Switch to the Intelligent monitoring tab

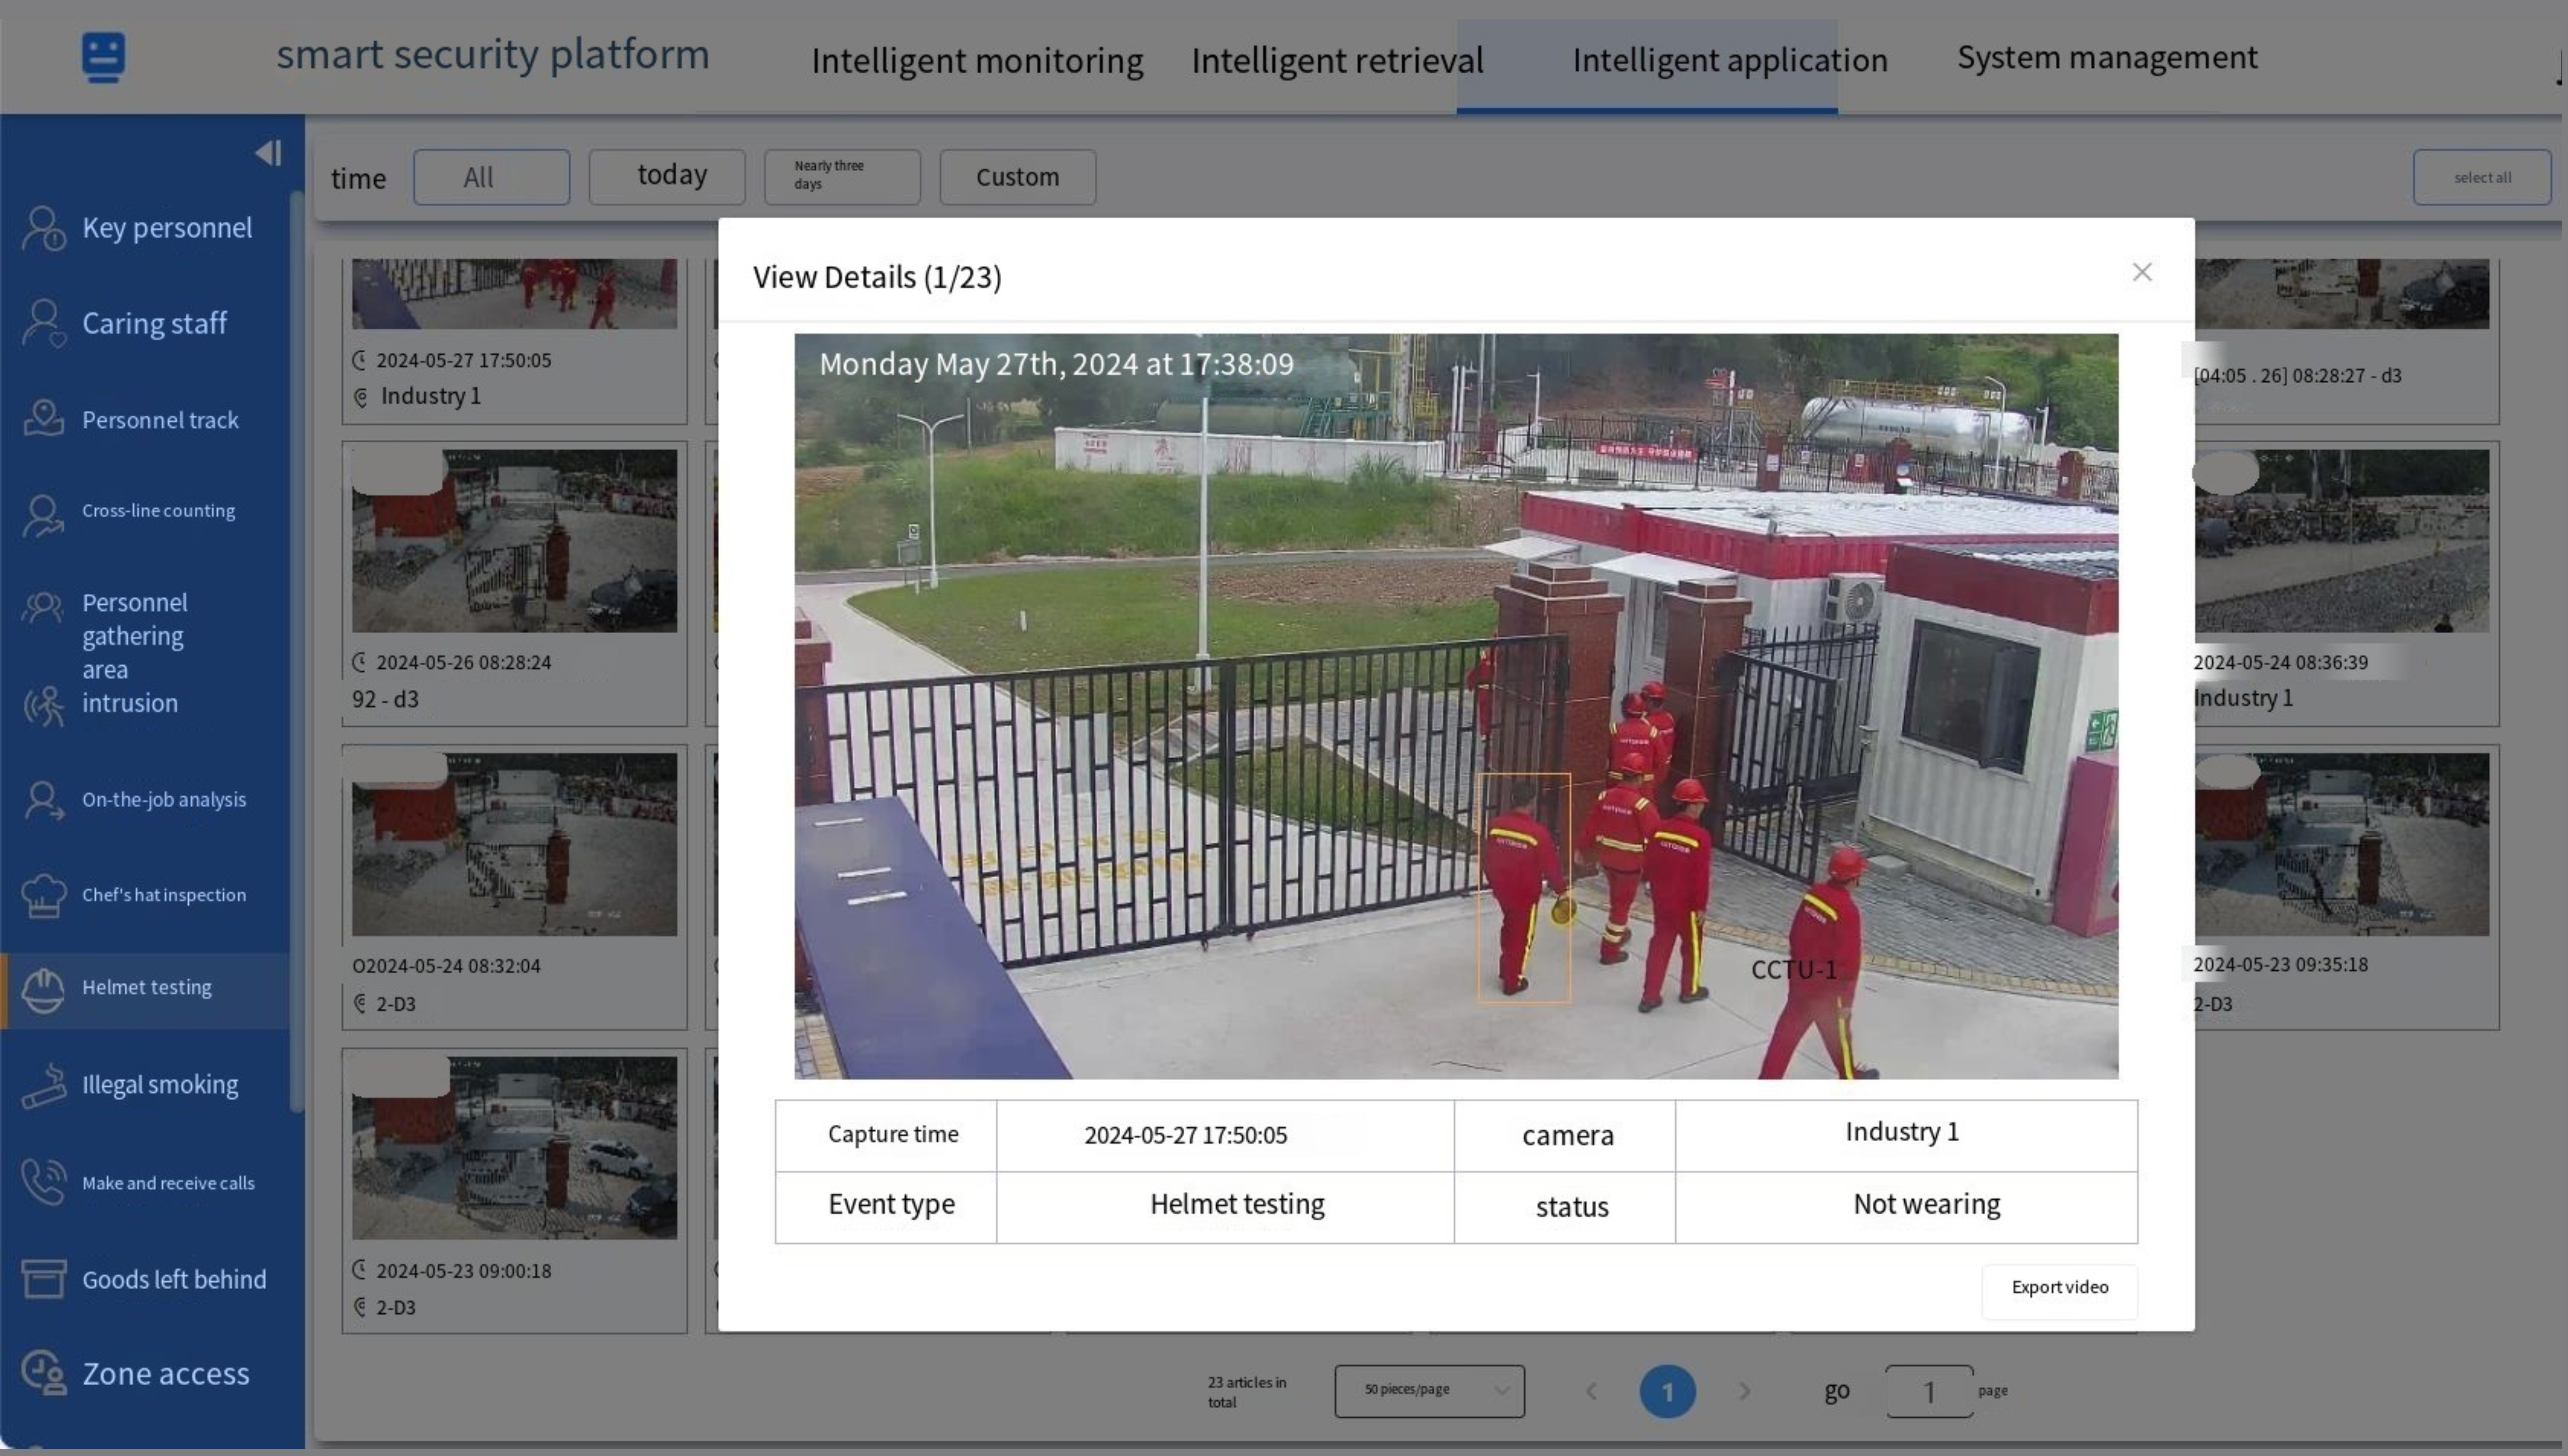pos(976,61)
